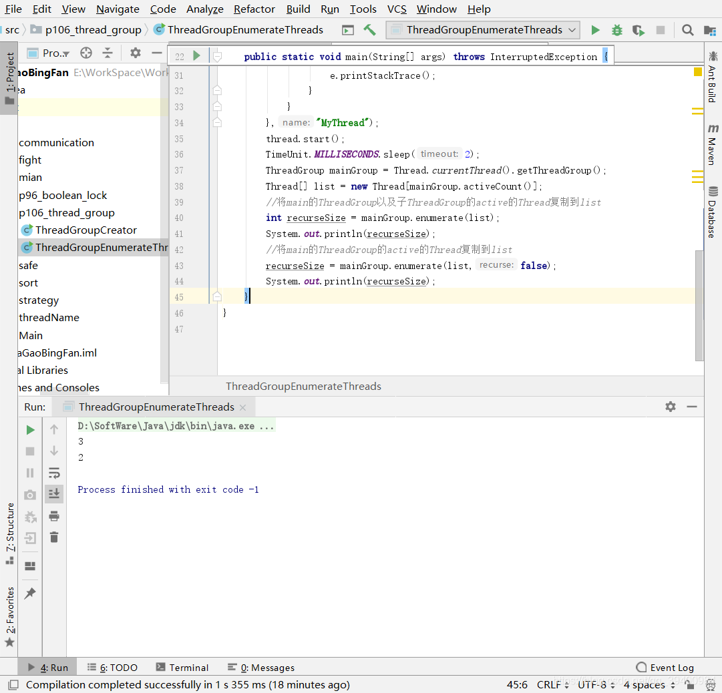Image resolution: width=722 pixels, height=693 pixels.
Task: Open the Refactor menu
Action: [x=254, y=9]
